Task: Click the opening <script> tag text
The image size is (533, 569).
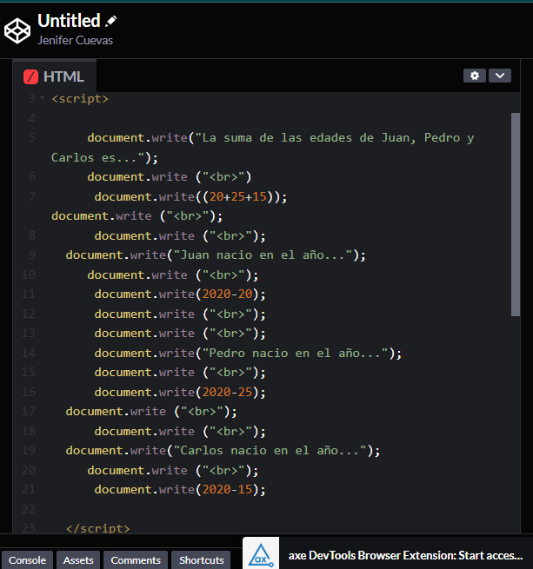Action: coord(80,99)
